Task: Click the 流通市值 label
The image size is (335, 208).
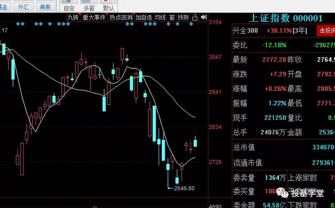Action: coord(248,163)
